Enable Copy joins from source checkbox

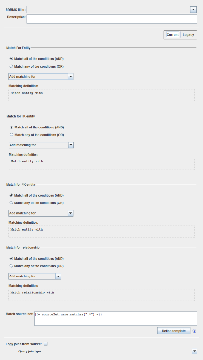(46, 344)
